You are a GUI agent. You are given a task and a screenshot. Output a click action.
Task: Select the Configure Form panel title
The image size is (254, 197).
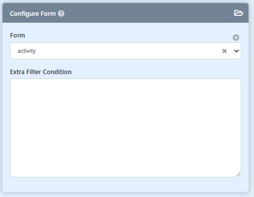click(x=33, y=14)
